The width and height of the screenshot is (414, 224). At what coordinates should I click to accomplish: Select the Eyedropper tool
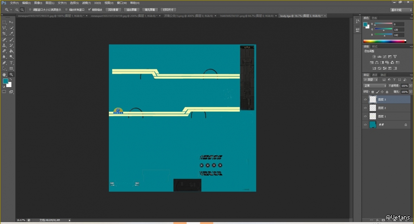point(11,34)
